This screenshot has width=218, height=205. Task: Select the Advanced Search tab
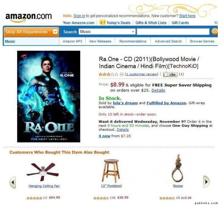point(168,41)
